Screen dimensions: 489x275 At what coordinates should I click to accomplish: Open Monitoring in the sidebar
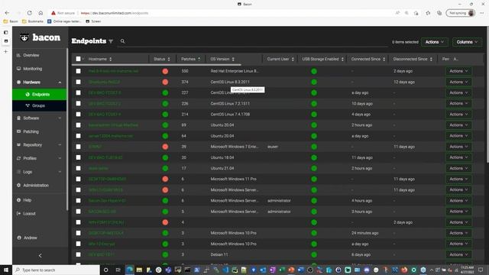(29, 69)
